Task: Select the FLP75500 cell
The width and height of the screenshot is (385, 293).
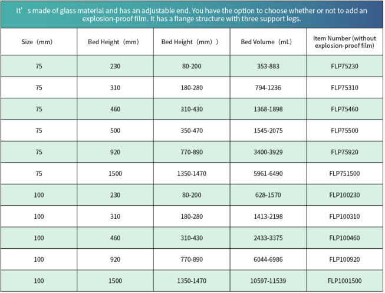Action: 345,131
